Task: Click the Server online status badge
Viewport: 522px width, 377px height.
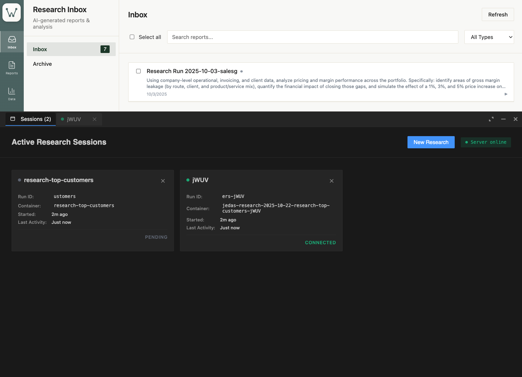Action: click(486, 142)
